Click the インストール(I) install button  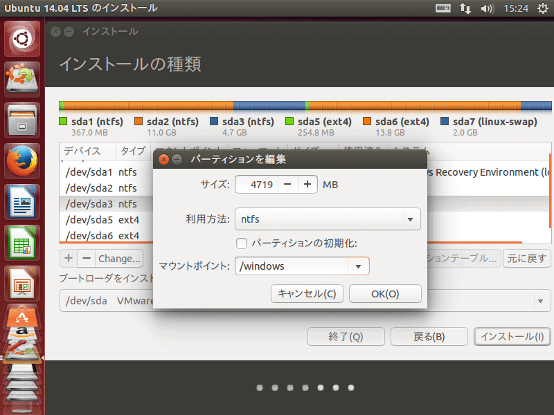click(x=512, y=337)
